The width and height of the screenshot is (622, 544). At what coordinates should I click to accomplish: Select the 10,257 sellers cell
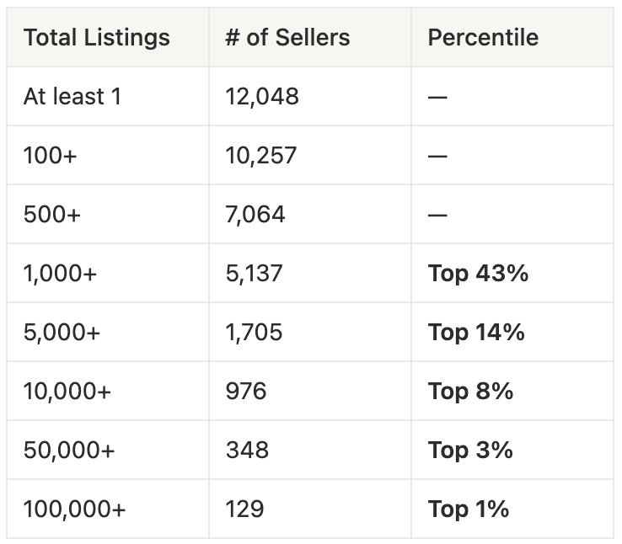(261, 156)
